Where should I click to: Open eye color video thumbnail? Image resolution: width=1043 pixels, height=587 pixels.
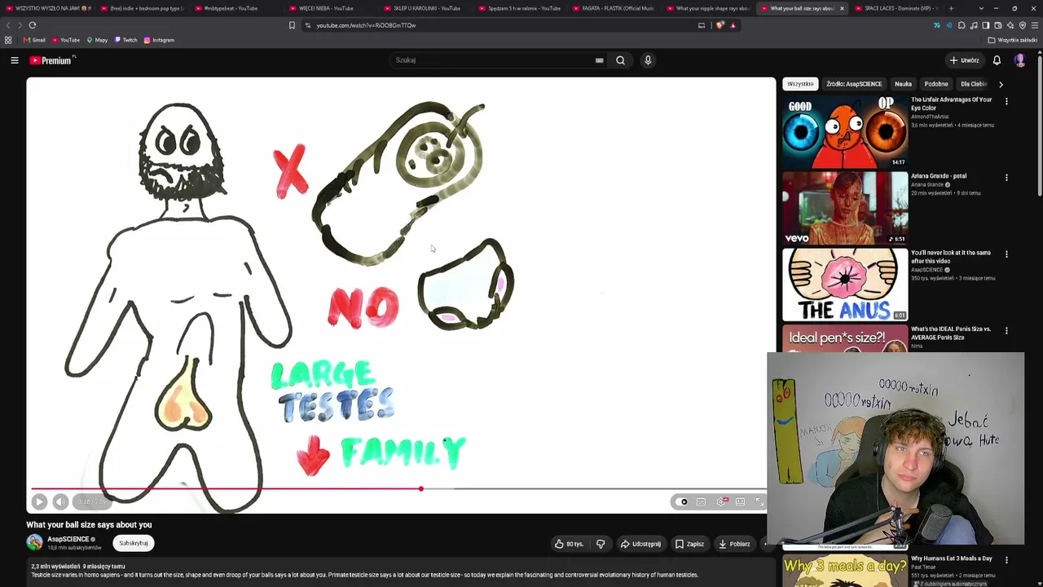(x=845, y=131)
